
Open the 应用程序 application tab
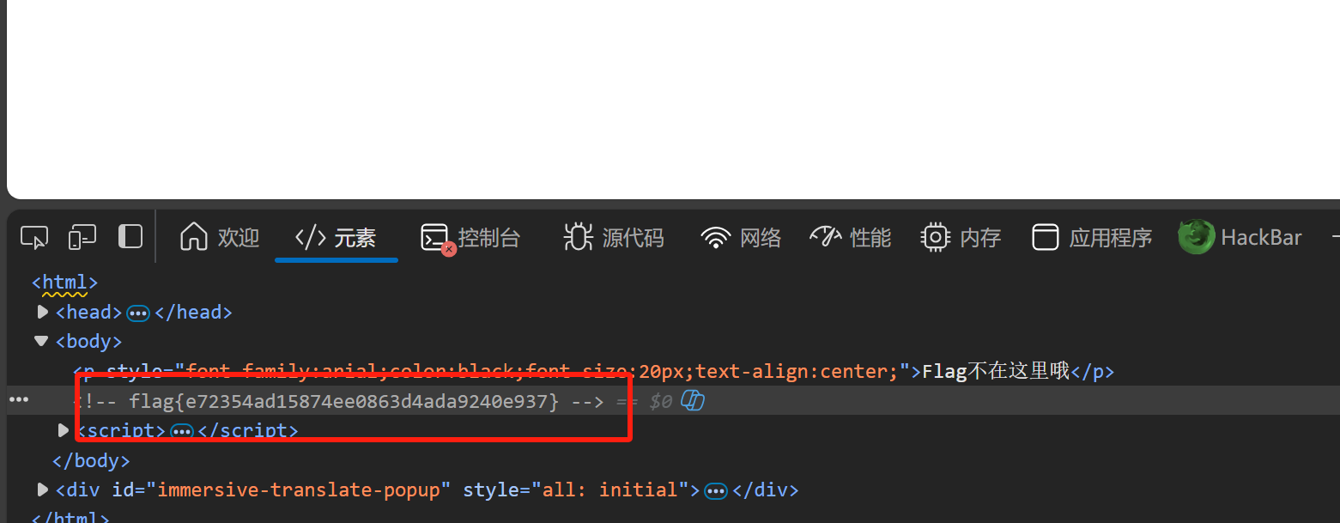click(x=1092, y=237)
